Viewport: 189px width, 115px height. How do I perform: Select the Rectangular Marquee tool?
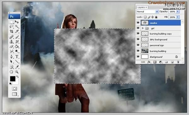11,22
